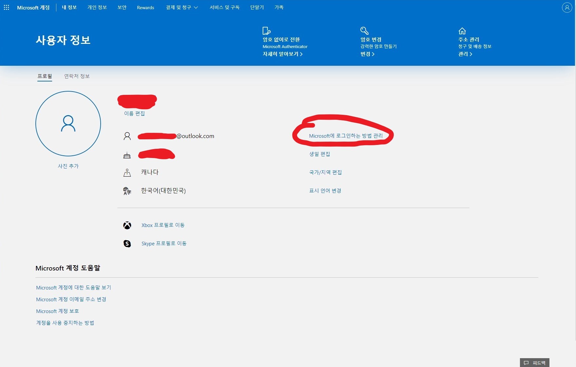The width and height of the screenshot is (576, 367).
Task: Click the Microsoft 계정 brand link
Action: (33, 8)
